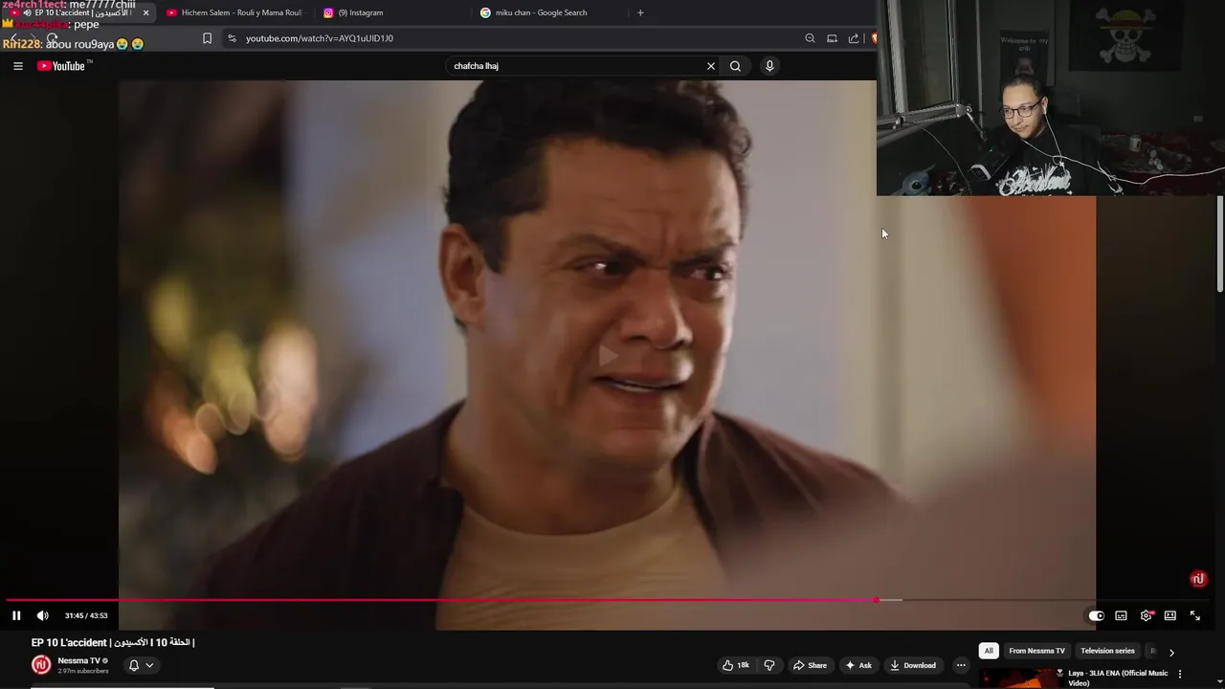
Task: Click the video title 'EP 10 L'accident'
Action: click(113, 642)
